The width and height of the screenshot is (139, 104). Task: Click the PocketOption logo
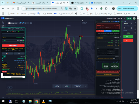click(x=8, y=18)
